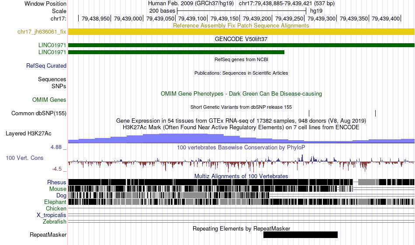Click the Sequences track label

pos(52,79)
